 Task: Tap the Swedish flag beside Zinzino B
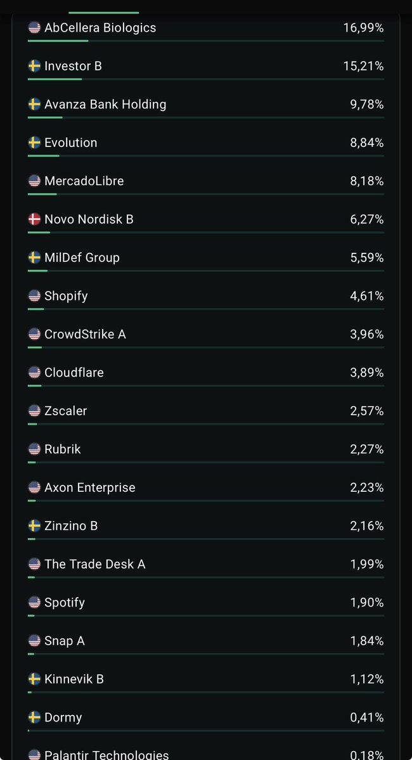tap(34, 525)
